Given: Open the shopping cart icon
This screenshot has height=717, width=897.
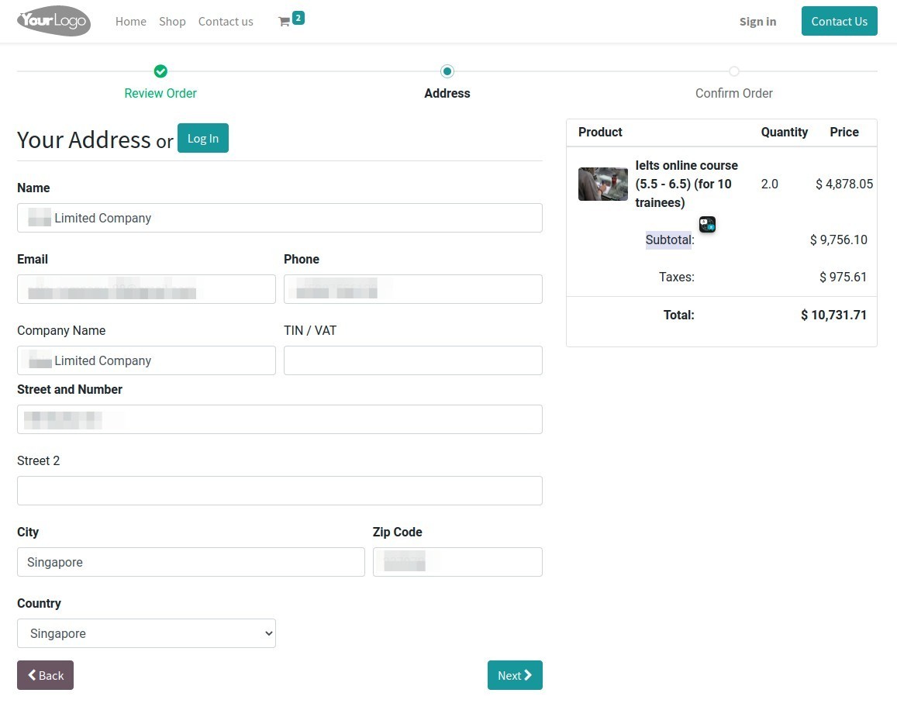Looking at the screenshot, I should coord(285,22).
